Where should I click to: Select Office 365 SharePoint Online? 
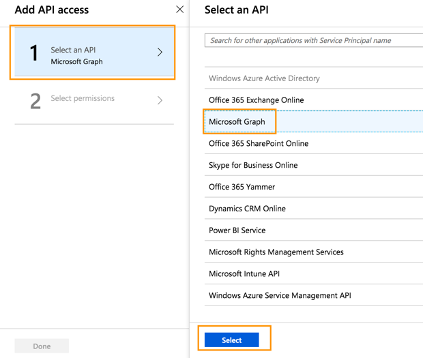point(258,144)
